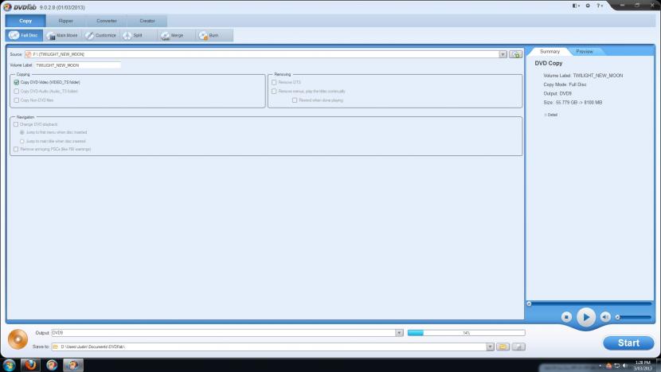Select Jump to first menu radio button

pyautogui.click(x=22, y=132)
